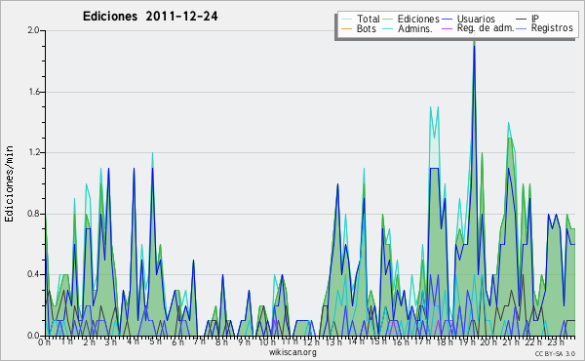Click the black IP legend line

522,20
